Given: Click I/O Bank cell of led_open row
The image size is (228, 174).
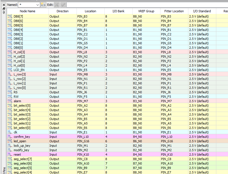Looking at the screenshot, I should [x=118, y=141].
